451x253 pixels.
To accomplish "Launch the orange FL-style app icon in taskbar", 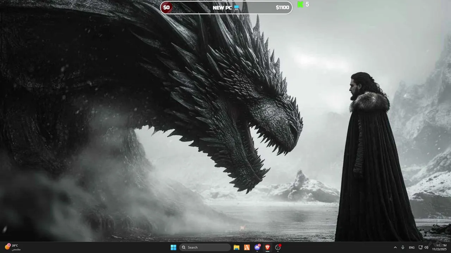I will (x=247, y=247).
